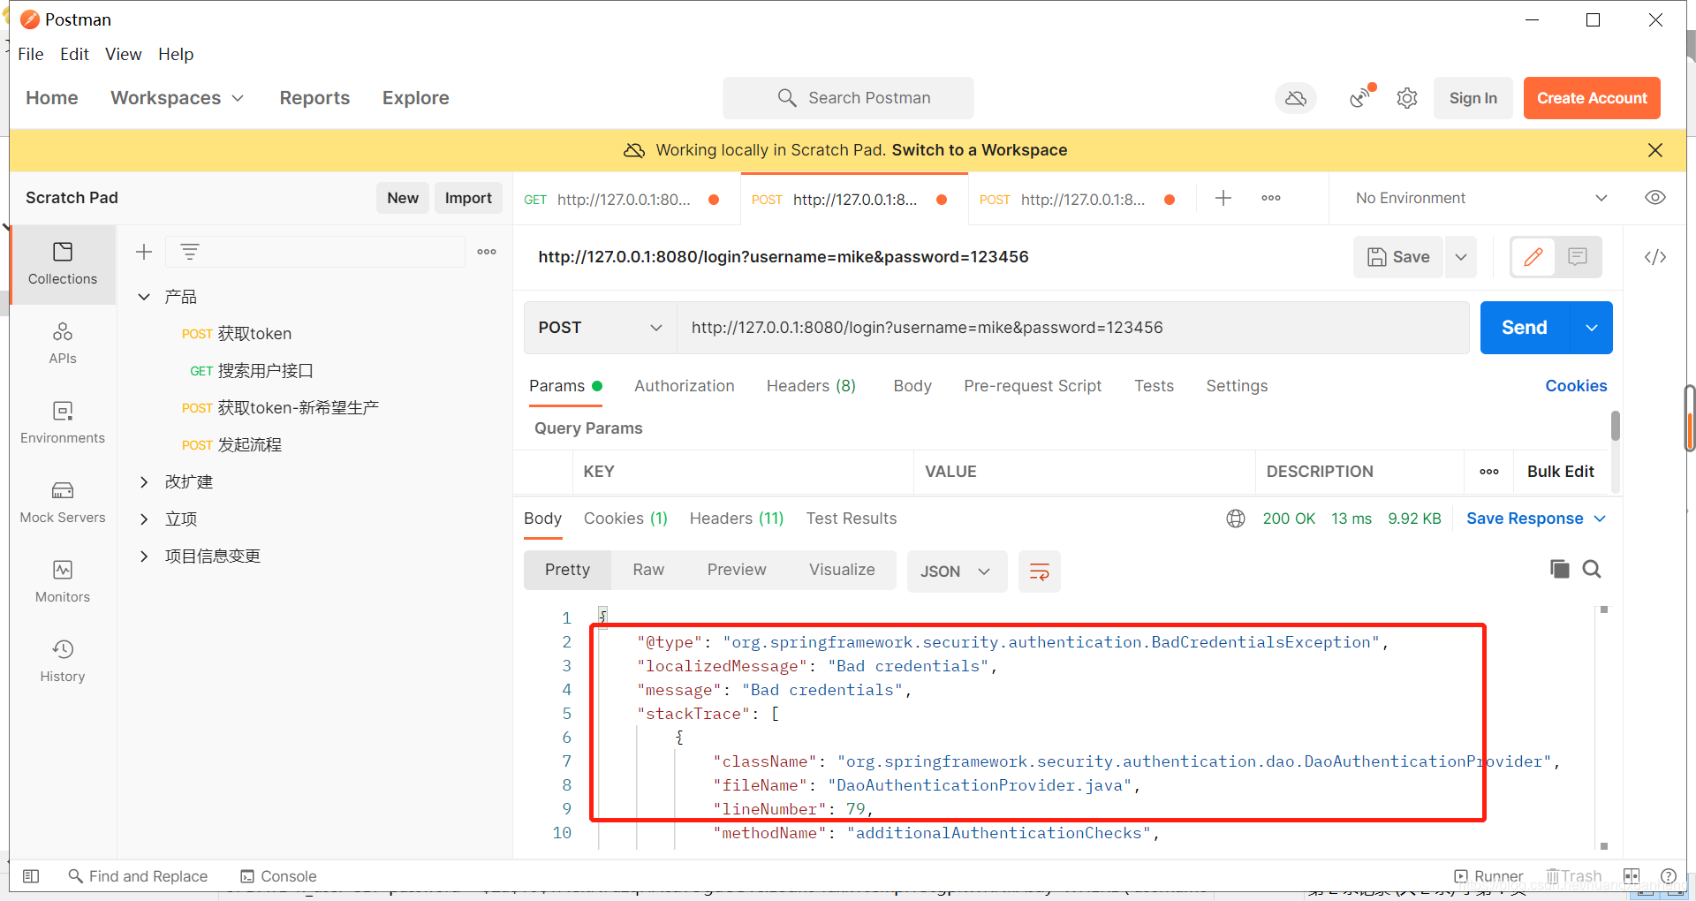Click the globe network information icon
This screenshot has height=901, width=1696.
(x=1236, y=519)
